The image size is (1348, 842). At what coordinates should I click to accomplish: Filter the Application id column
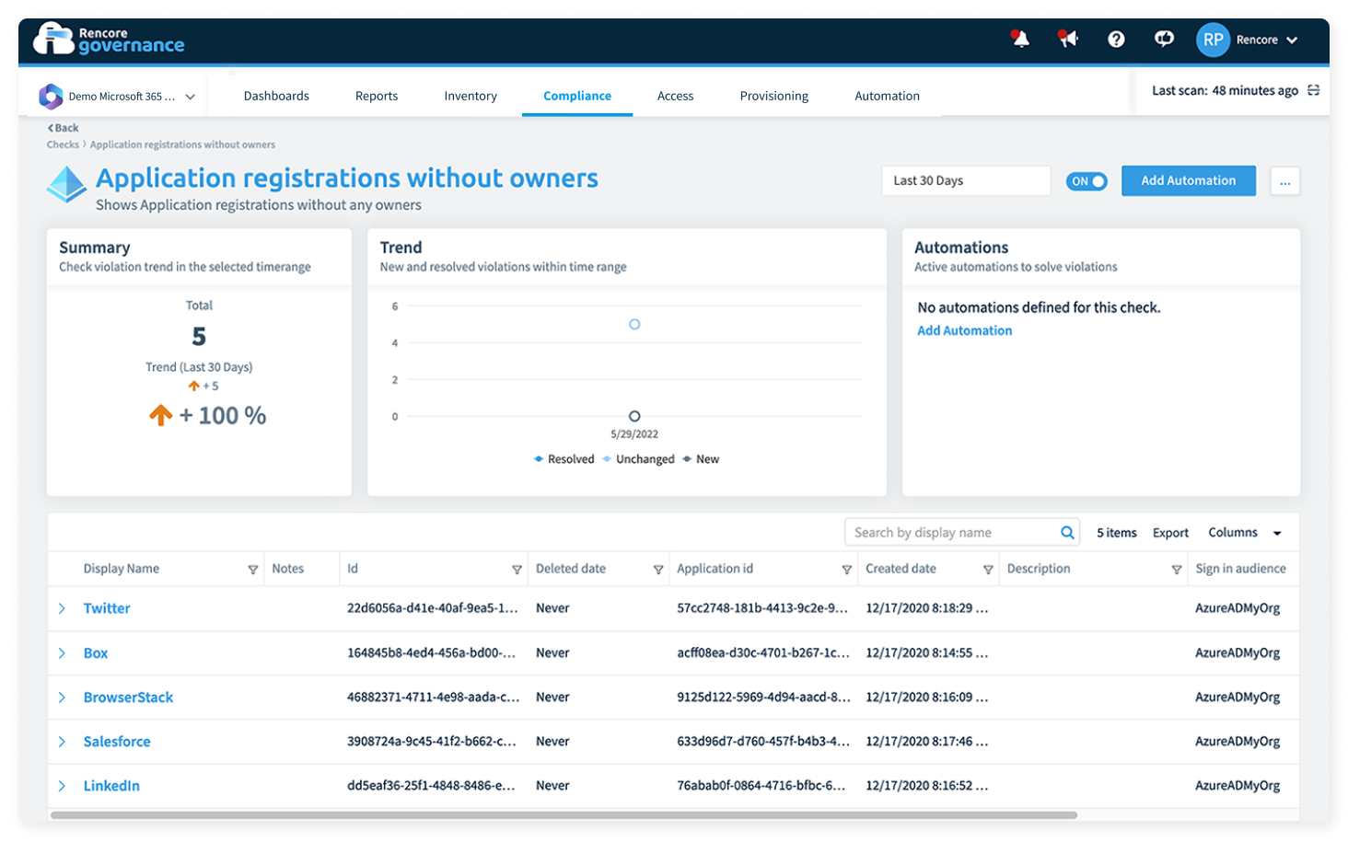pos(847,570)
